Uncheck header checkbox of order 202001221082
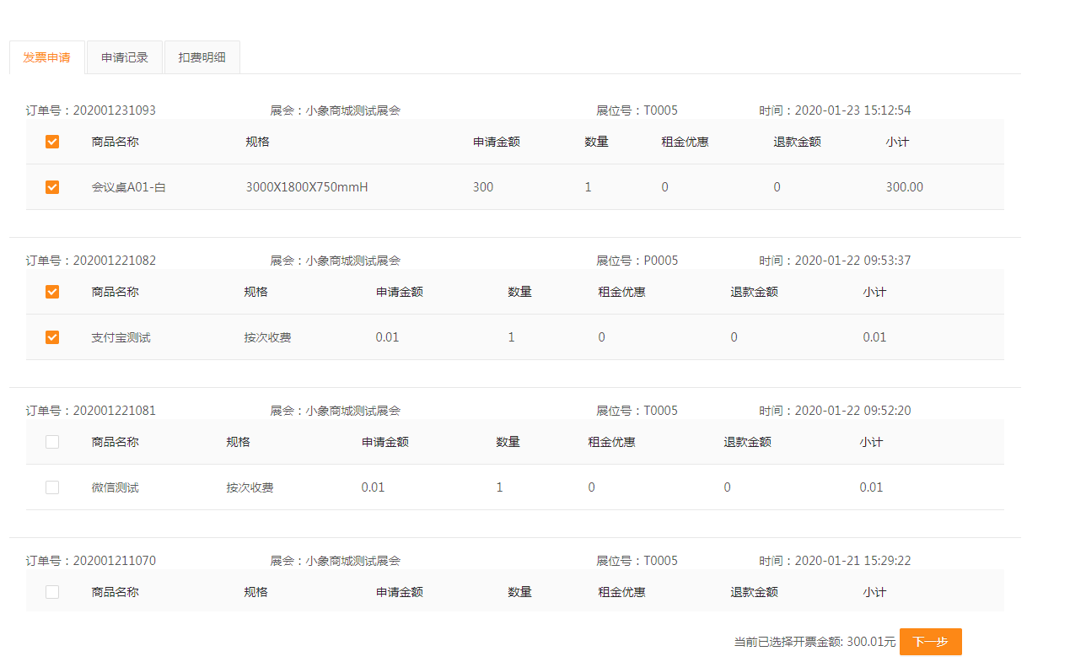 click(52, 292)
